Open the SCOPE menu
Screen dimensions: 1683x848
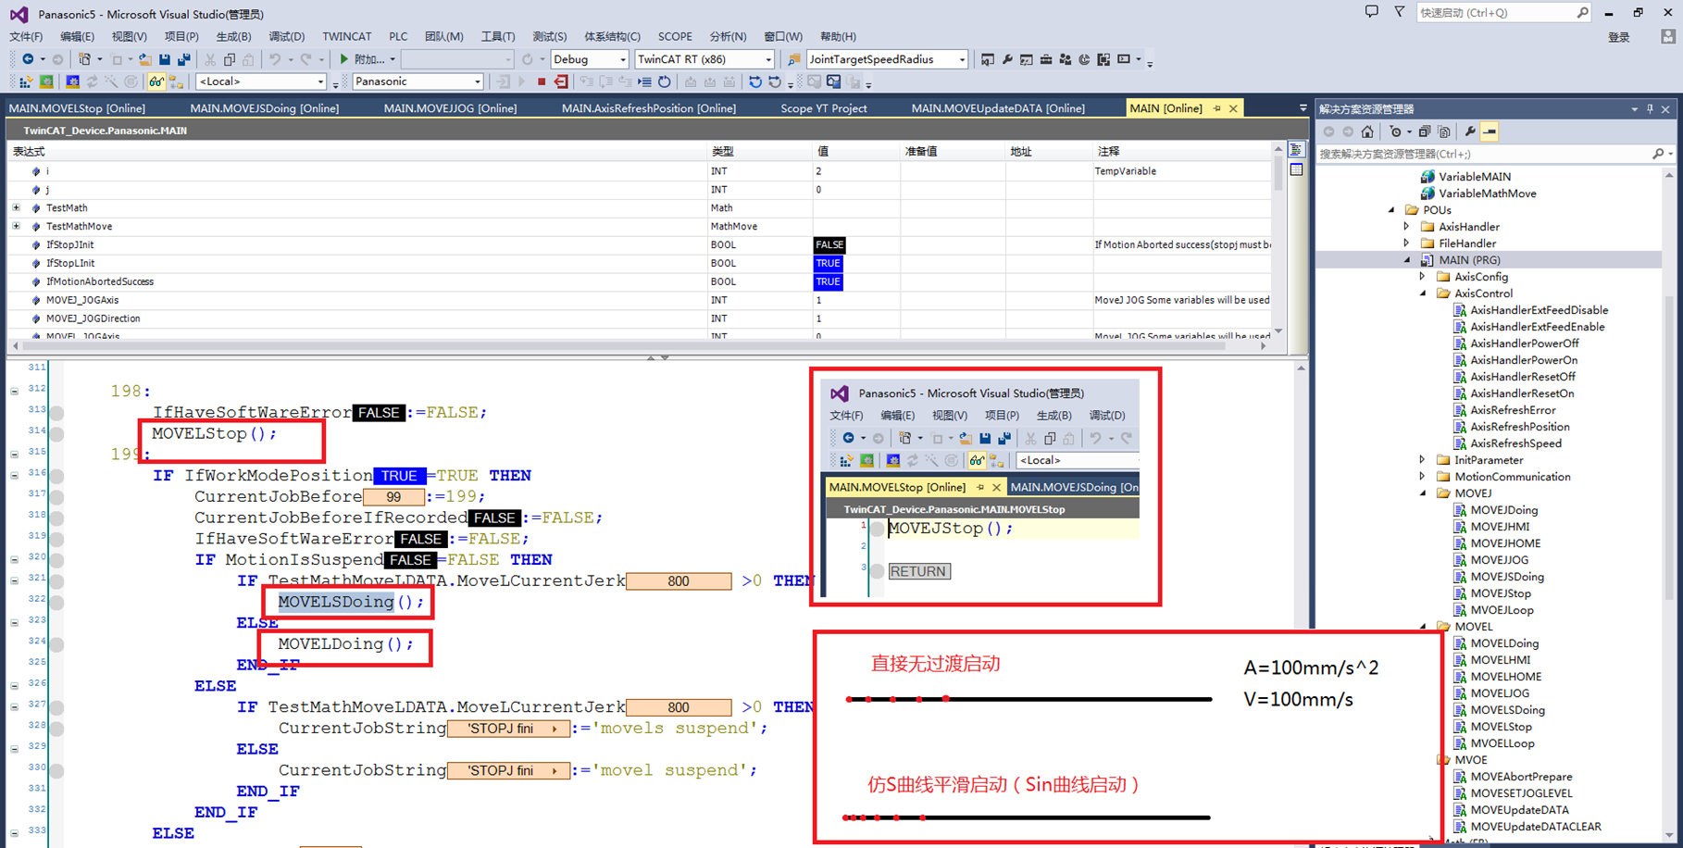(x=675, y=37)
